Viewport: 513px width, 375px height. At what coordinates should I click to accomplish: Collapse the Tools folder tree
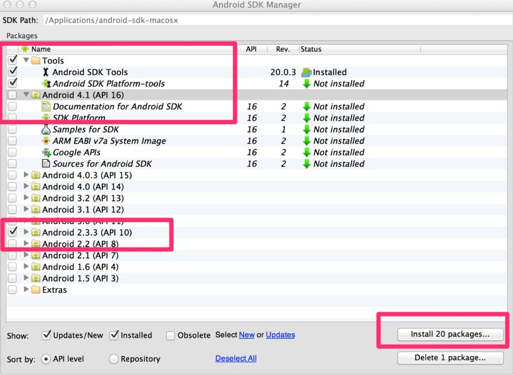coord(27,61)
